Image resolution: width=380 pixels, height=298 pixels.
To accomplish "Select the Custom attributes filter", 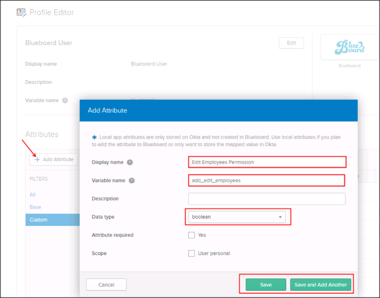I will pos(39,219).
